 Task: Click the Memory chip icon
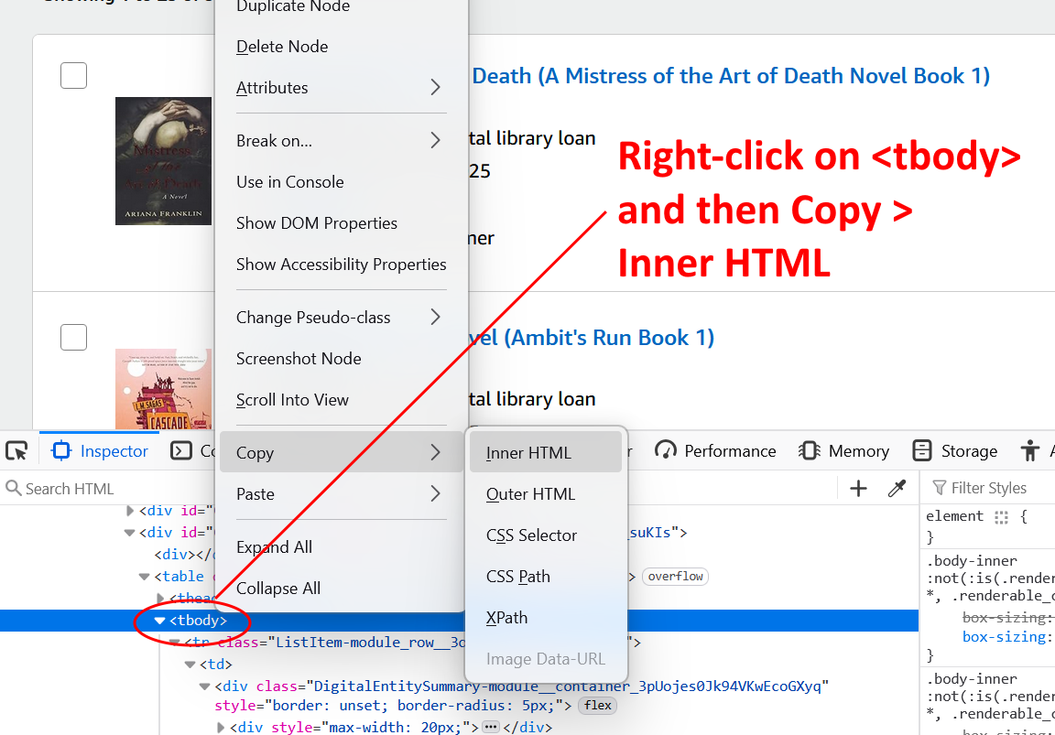click(x=809, y=450)
